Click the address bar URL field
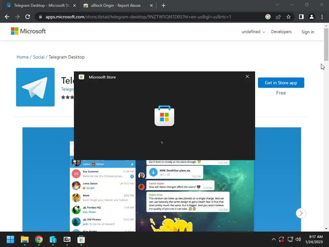 click(x=138, y=17)
